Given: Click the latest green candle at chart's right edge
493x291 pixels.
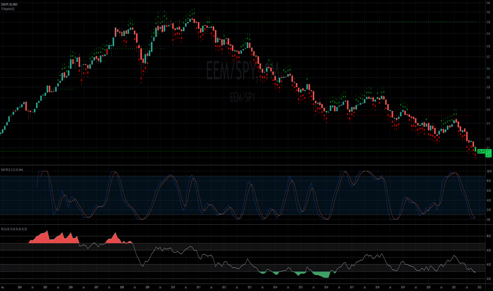Looking at the screenshot, I should coord(476,149).
